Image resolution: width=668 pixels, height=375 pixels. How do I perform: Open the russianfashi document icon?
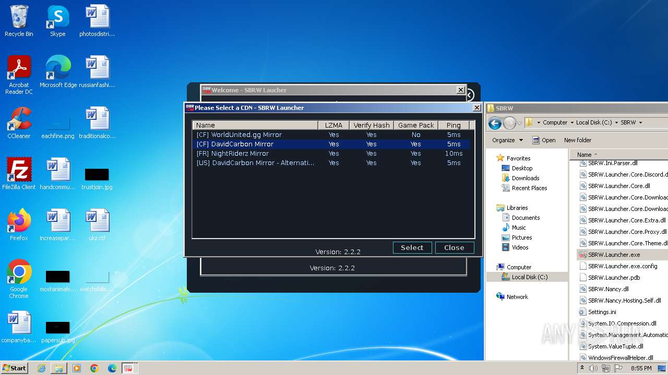click(x=97, y=72)
